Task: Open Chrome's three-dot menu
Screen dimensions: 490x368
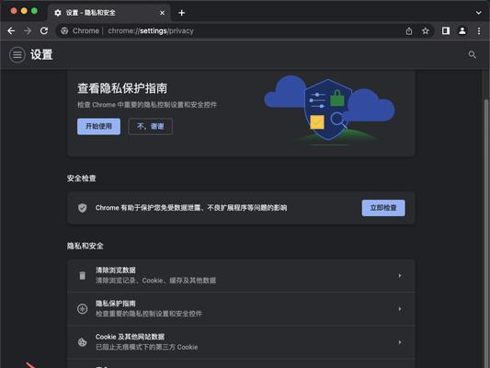Action: pos(479,30)
